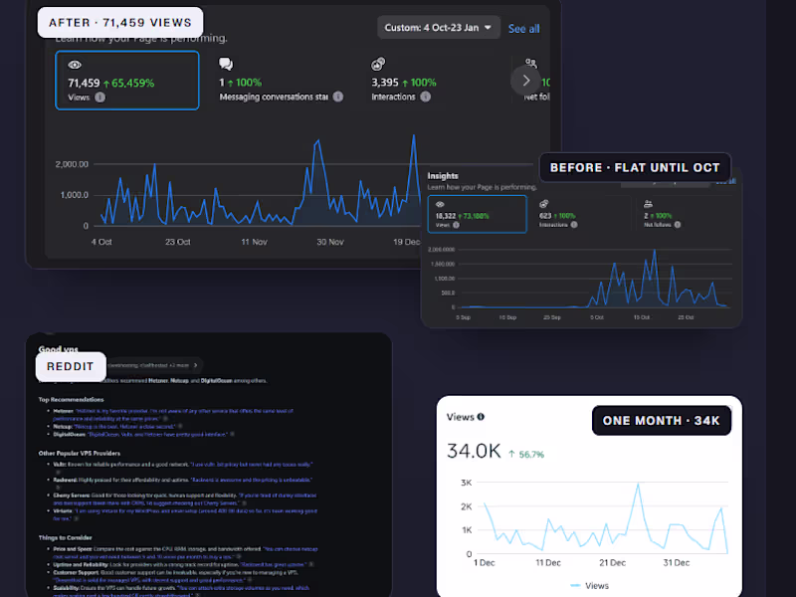Click the eye icon above 71,459

[x=75, y=65]
